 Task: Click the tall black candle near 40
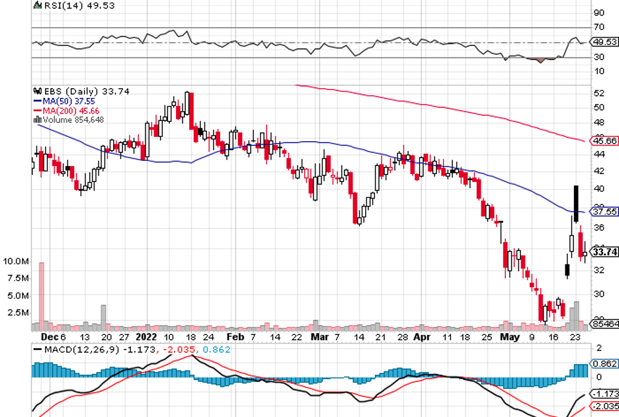click(576, 203)
